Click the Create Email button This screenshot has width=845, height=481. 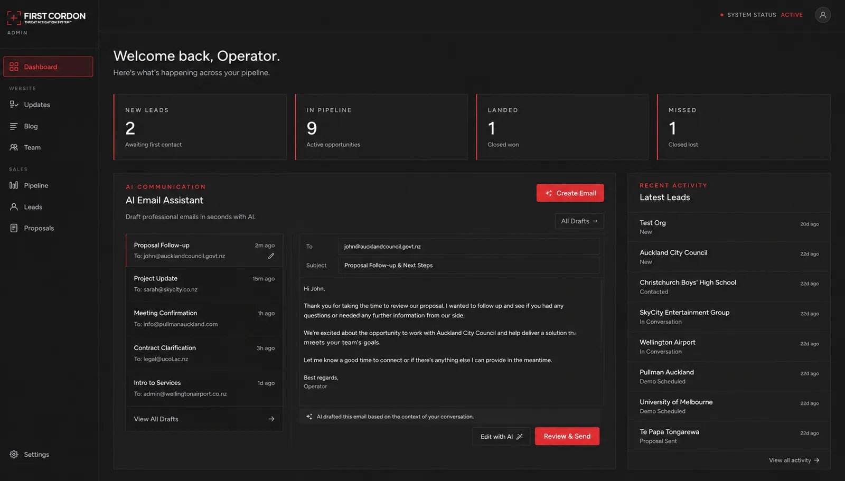tap(570, 193)
